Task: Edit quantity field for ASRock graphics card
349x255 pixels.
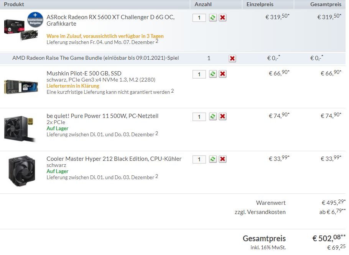Action: (x=199, y=18)
